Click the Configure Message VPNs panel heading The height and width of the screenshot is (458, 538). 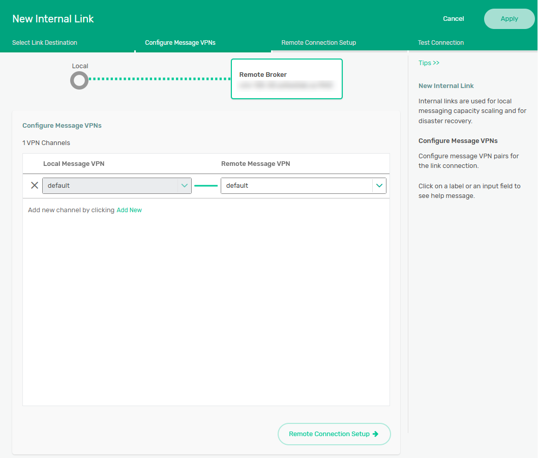pos(62,126)
